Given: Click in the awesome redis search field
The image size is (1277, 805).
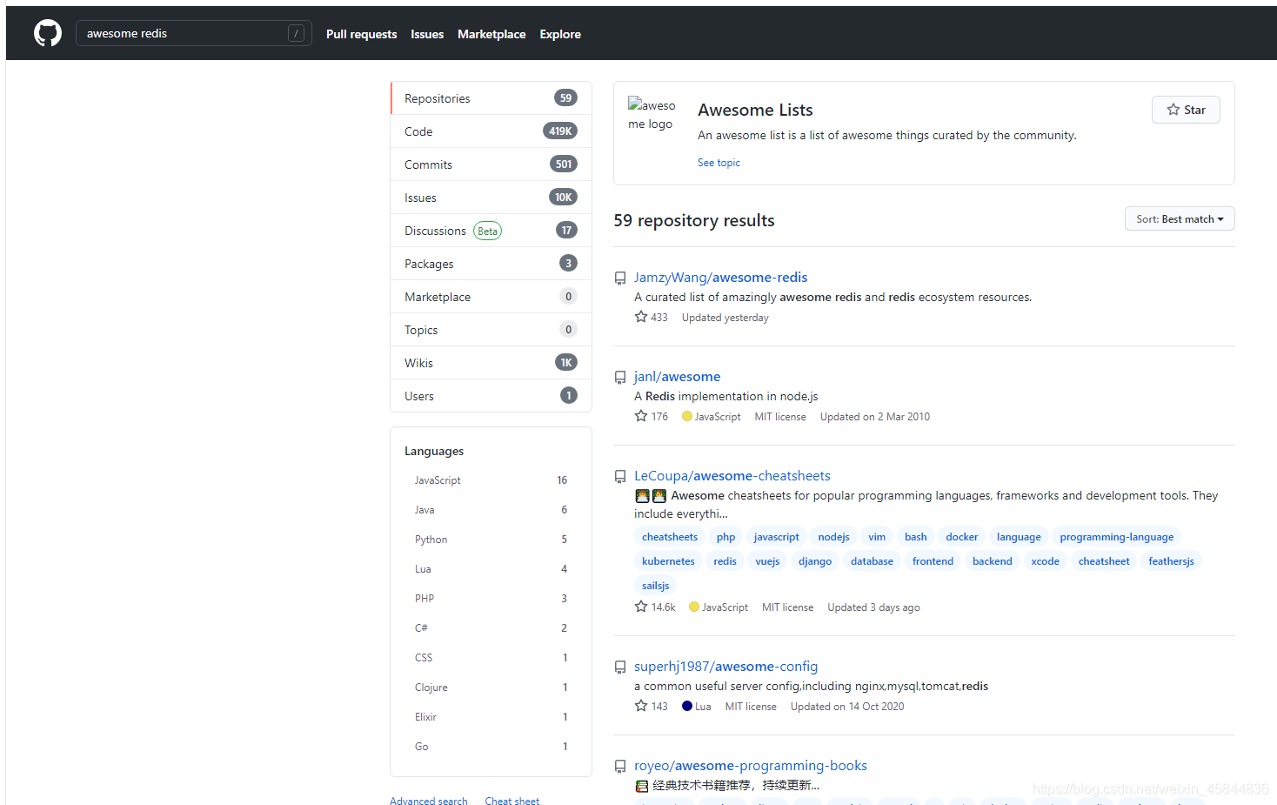Looking at the screenshot, I should click(x=193, y=33).
